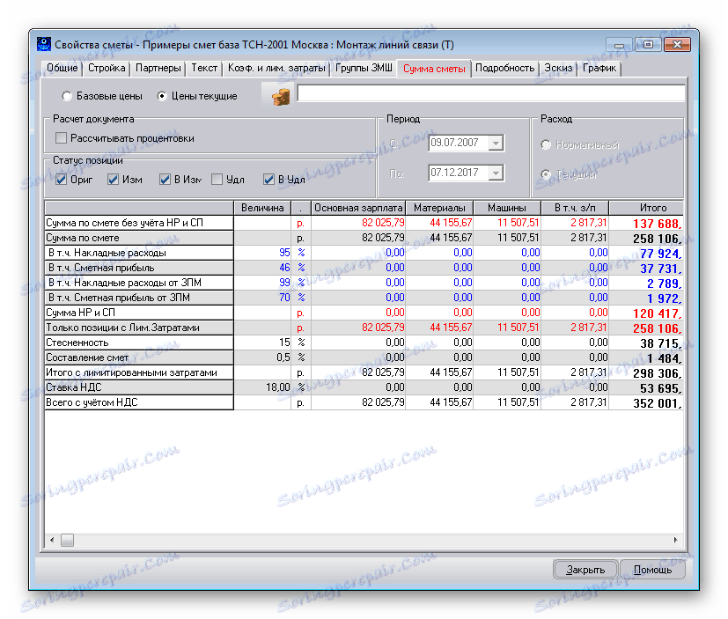Select row В т.ч. Сметная прибыль от ЗПМ
The height and width of the screenshot is (619, 728).
(139, 298)
